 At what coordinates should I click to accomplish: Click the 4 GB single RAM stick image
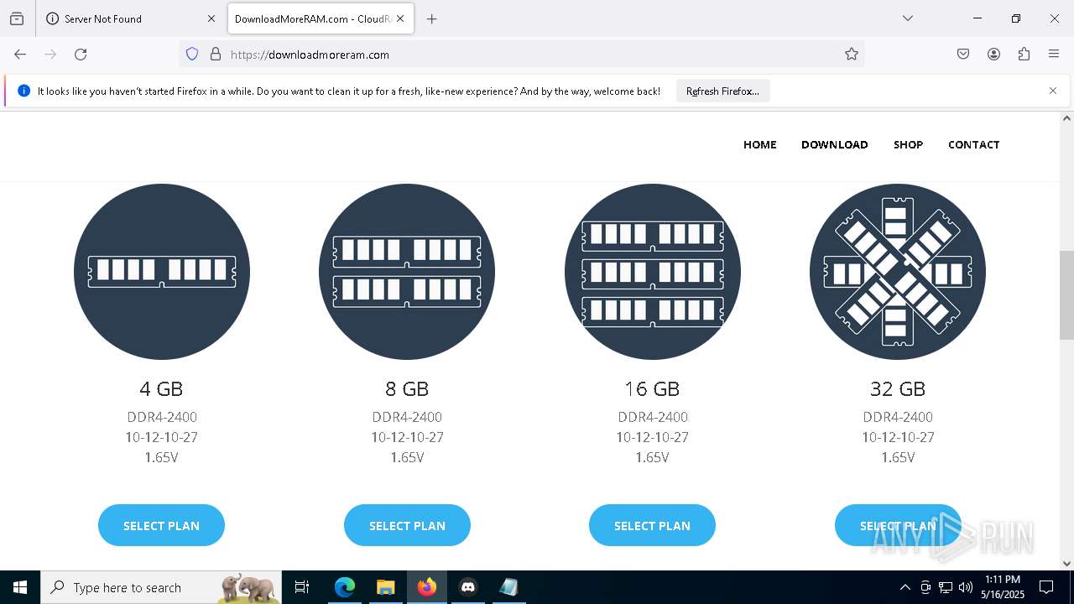coord(162,272)
